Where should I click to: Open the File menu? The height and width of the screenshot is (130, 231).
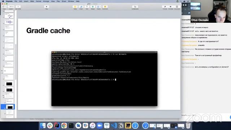pos(16,1)
